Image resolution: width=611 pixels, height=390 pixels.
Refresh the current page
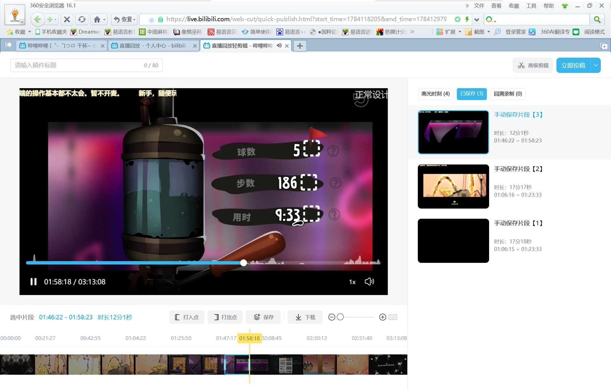pos(82,19)
